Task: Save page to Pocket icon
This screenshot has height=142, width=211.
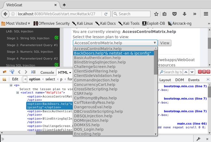Action: click(174, 14)
